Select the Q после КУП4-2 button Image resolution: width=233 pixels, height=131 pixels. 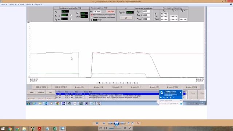(x=191, y=87)
